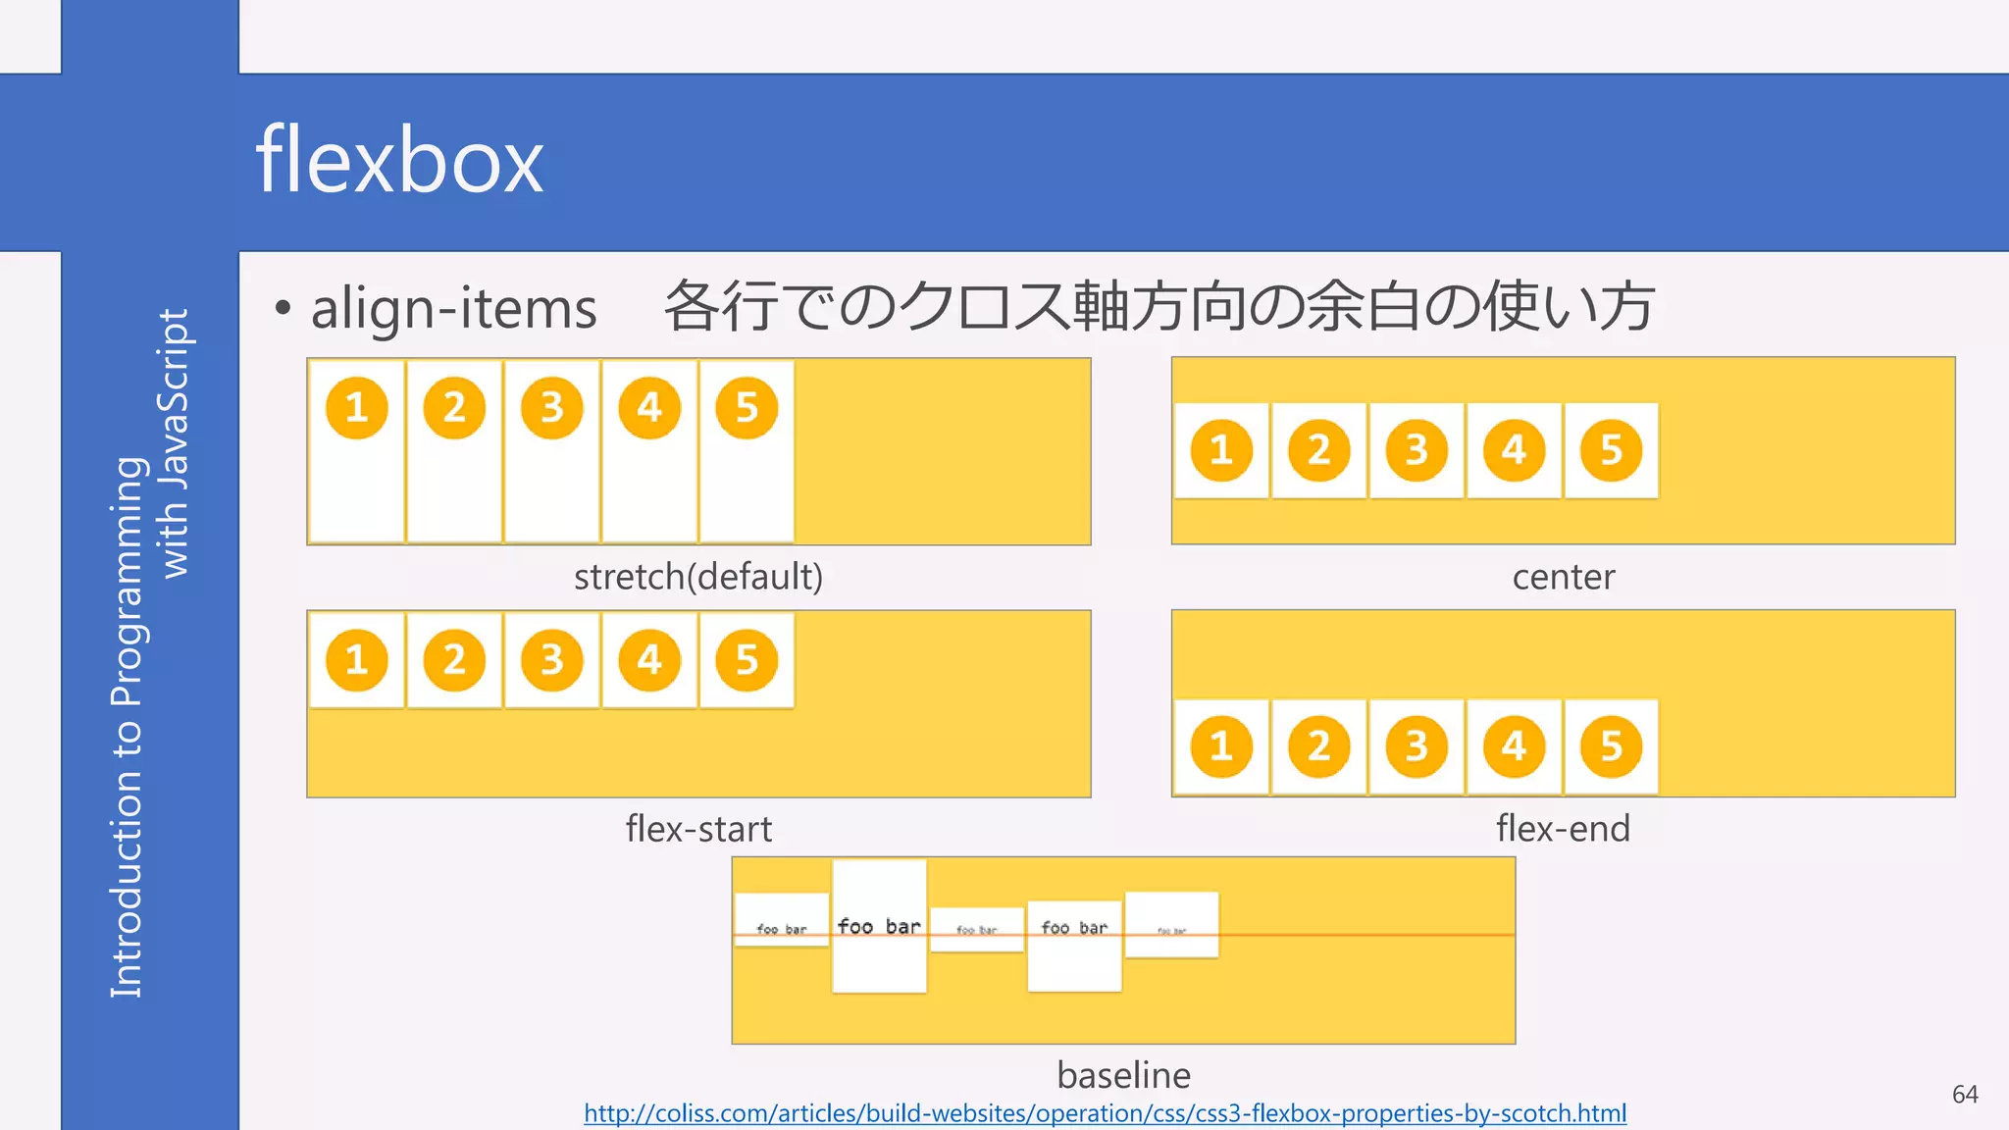Click circle 5 in the flex-end example
This screenshot has width=2009, height=1130.
1611,746
